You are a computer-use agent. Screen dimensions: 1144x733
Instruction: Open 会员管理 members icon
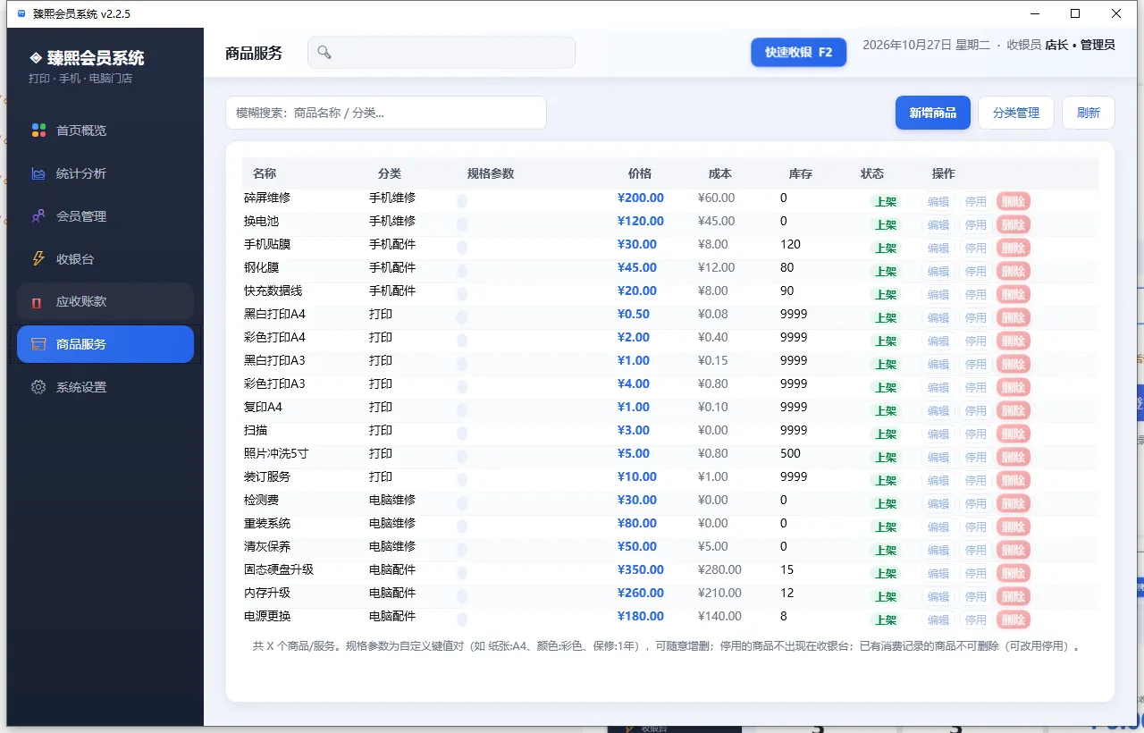[38, 216]
